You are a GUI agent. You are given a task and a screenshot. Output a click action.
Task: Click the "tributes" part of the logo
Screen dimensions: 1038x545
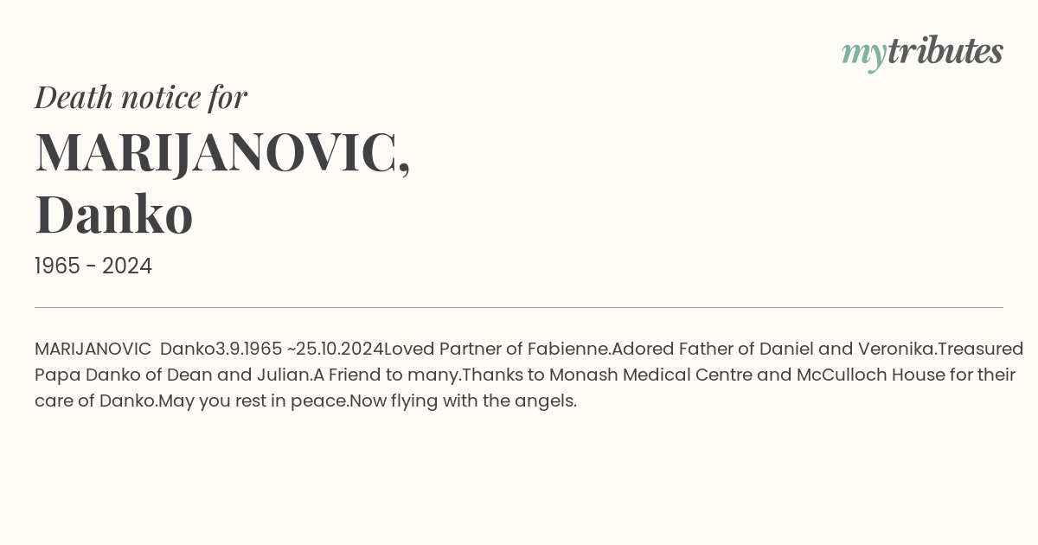point(945,51)
